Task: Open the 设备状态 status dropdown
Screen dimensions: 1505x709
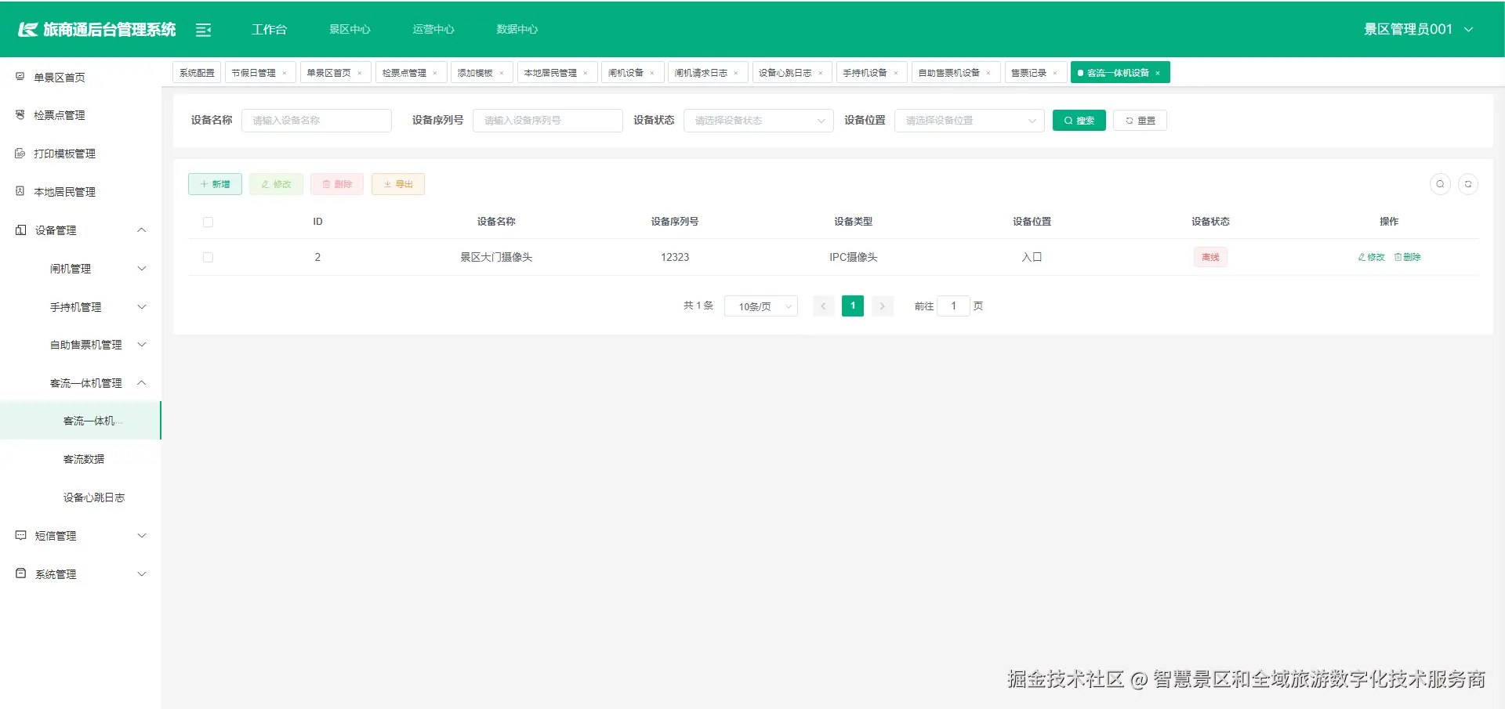Action: point(757,121)
